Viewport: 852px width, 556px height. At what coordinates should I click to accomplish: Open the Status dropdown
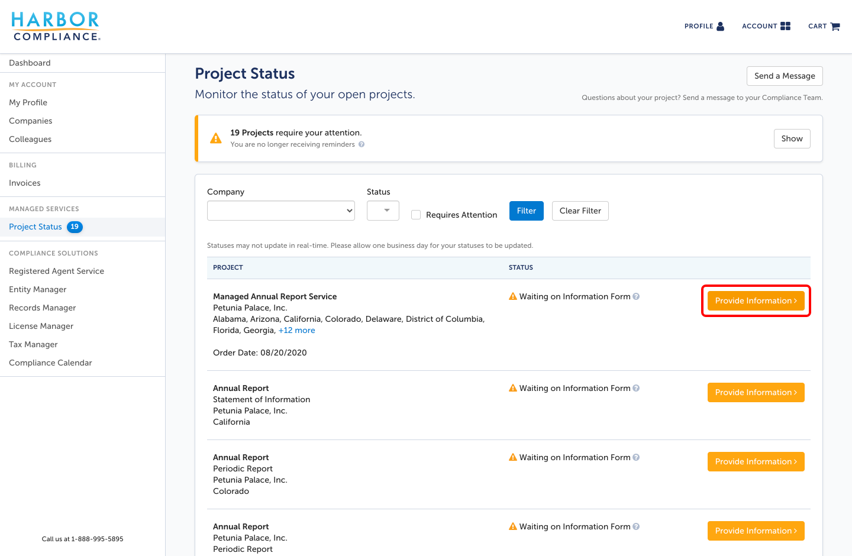click(x=383, y=211)
